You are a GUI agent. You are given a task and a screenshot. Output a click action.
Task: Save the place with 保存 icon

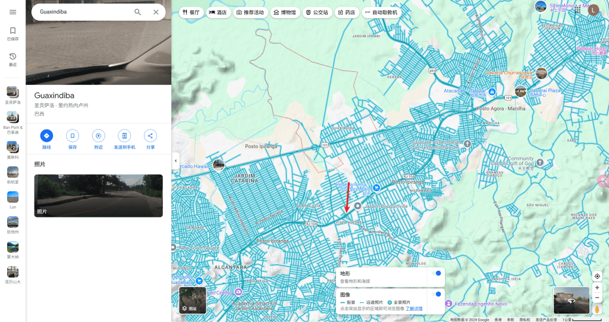coord(73,135)
